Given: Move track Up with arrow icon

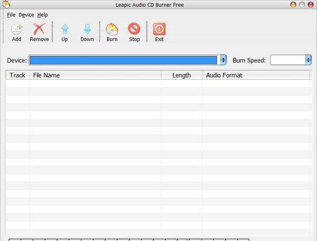Looking at the screenshot, I should tap(64, 29).
